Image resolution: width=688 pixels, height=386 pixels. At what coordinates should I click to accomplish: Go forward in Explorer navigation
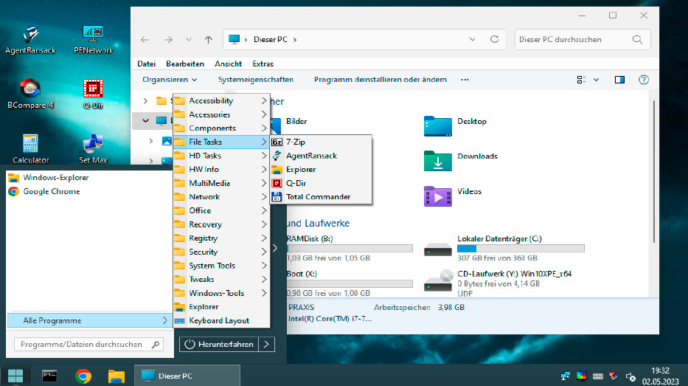pos(168,40)
